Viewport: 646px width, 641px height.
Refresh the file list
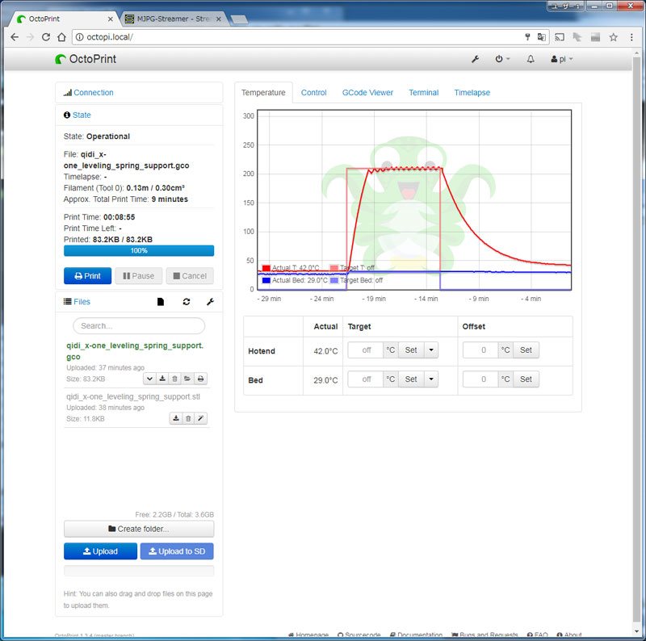(187, 302)
